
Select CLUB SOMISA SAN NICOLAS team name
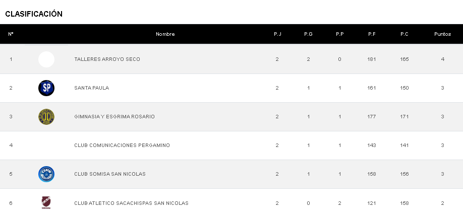tap(110, 174)
